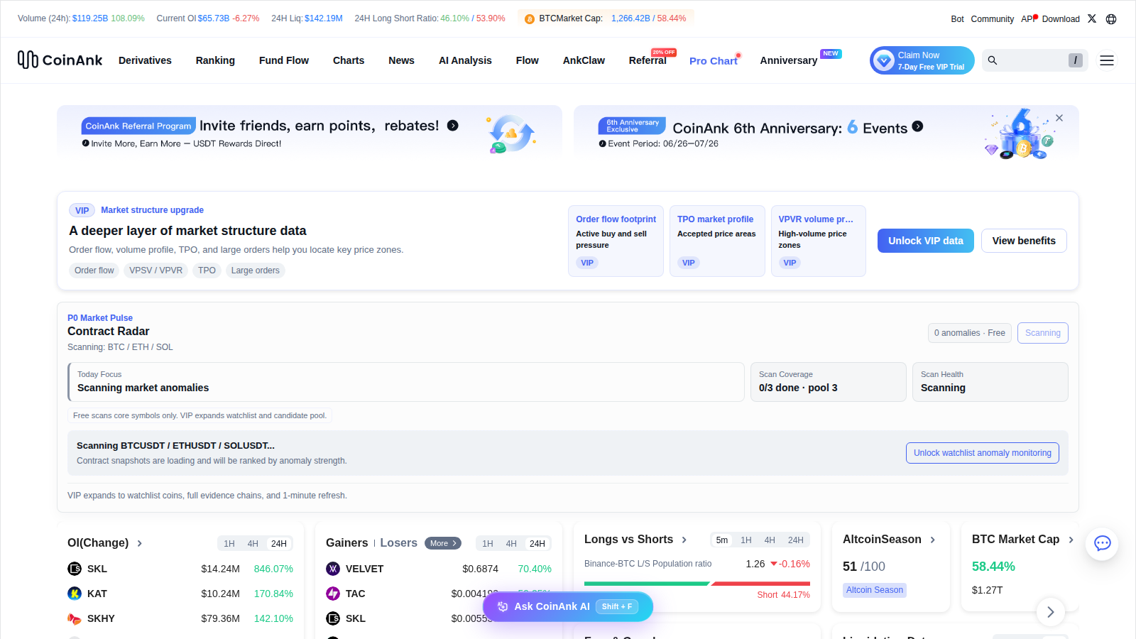
Task: Open TPO market profile card
Action: click(717, 241)
